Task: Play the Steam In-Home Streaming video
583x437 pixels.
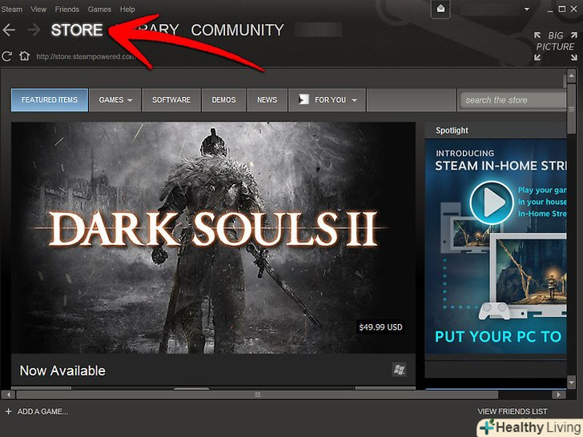Action: pyautogui.click(x=492, y=203)
